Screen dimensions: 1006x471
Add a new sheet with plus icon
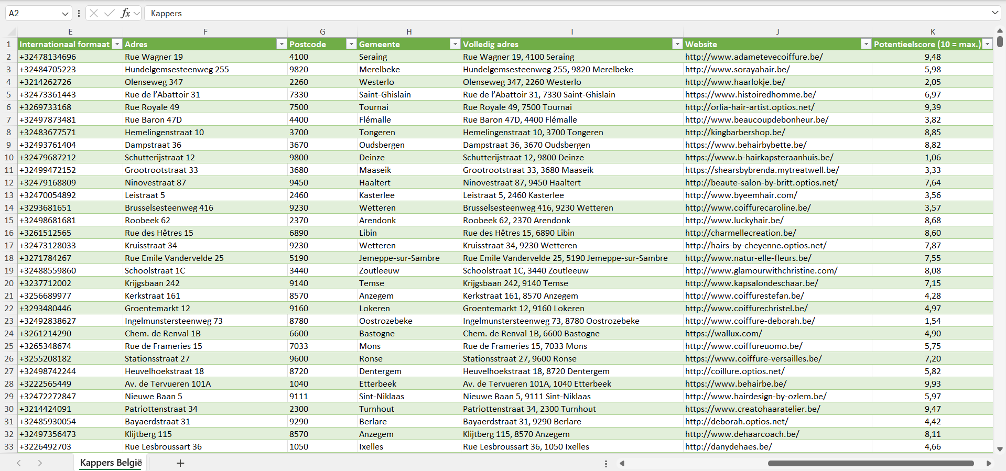180,463
